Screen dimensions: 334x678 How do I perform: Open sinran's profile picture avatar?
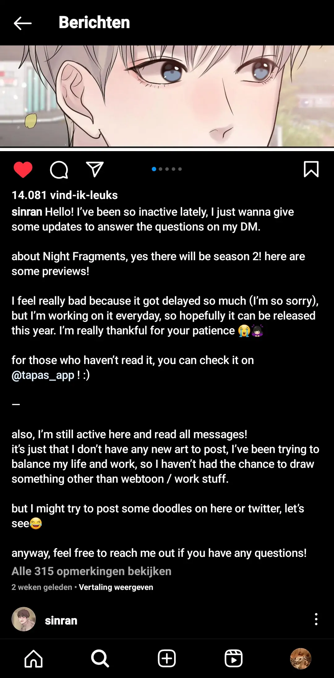click(24, 619)
